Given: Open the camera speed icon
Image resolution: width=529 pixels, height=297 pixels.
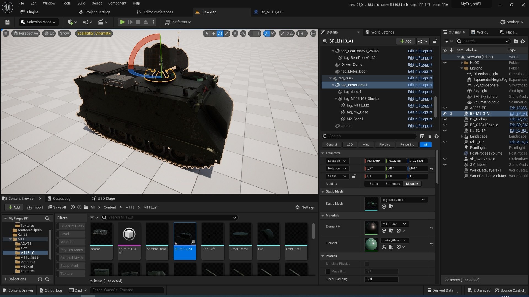Looking at the screenshot, I should coord(302,34).
